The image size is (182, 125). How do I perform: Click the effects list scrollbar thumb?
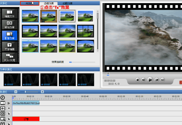pyautogui.click(x=98, y=16)
